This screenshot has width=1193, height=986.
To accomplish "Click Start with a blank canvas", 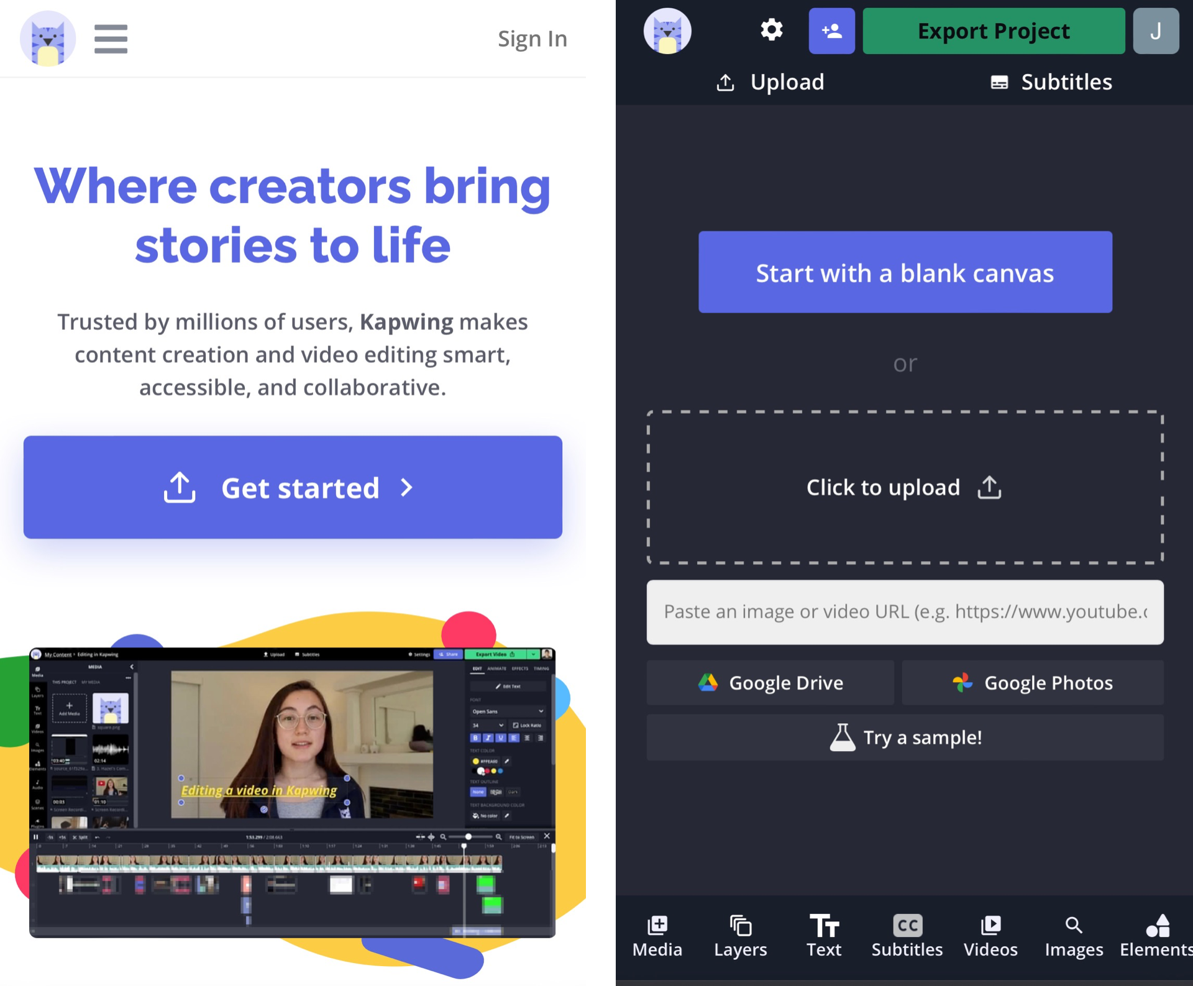I will [905, 272].
